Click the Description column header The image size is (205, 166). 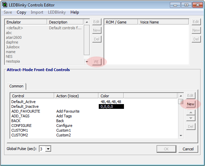tap(65, 22)
